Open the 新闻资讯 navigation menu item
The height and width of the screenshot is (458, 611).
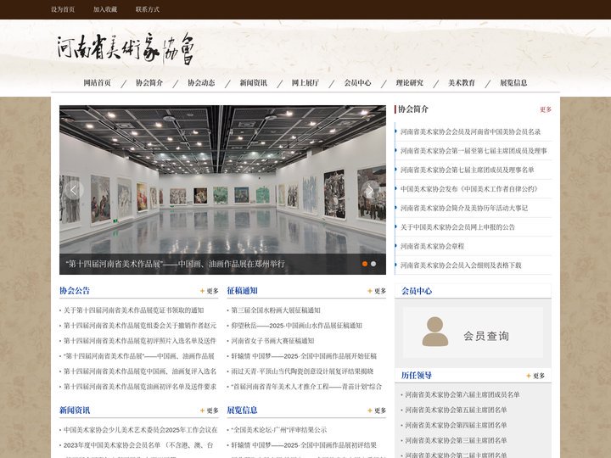[253, 82]
